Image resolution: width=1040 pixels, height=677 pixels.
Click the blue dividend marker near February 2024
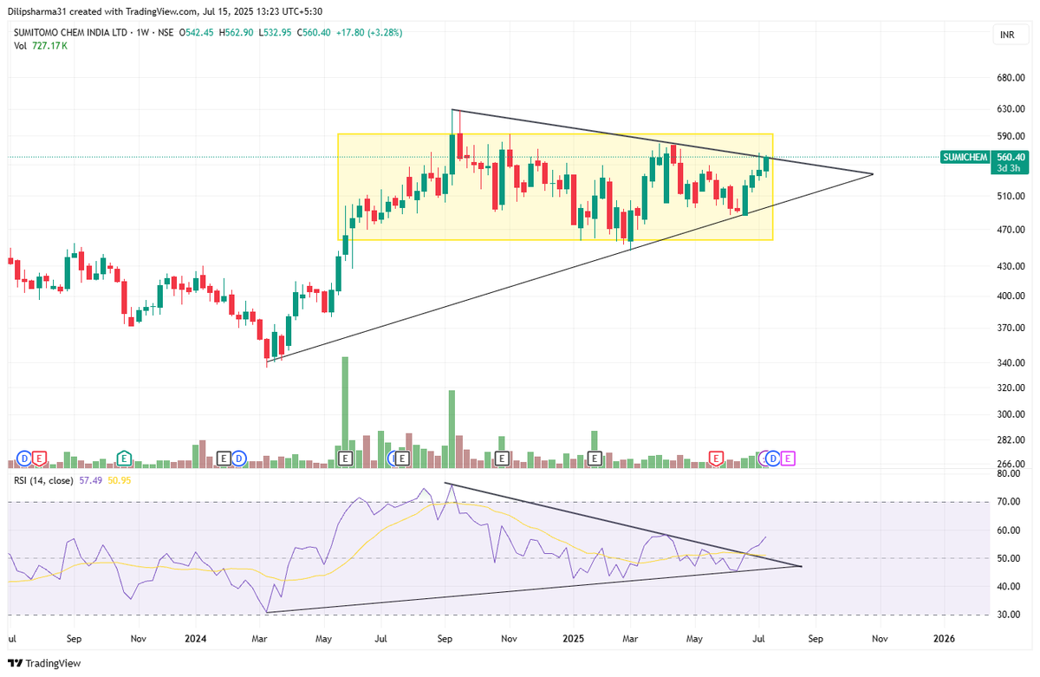239,457
